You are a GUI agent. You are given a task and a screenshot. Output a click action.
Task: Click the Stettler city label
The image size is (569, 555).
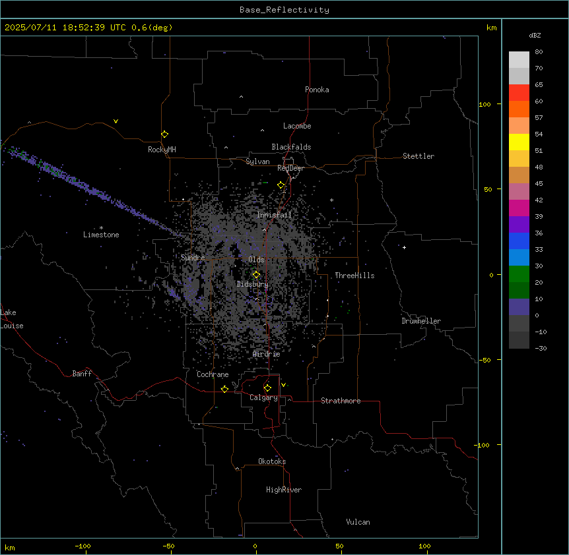point(418,156)
